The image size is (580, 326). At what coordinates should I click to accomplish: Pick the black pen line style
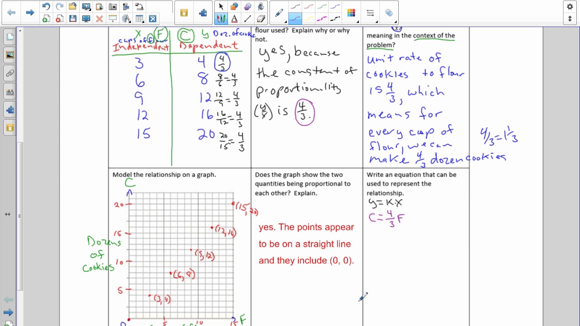tap(295, 6)
